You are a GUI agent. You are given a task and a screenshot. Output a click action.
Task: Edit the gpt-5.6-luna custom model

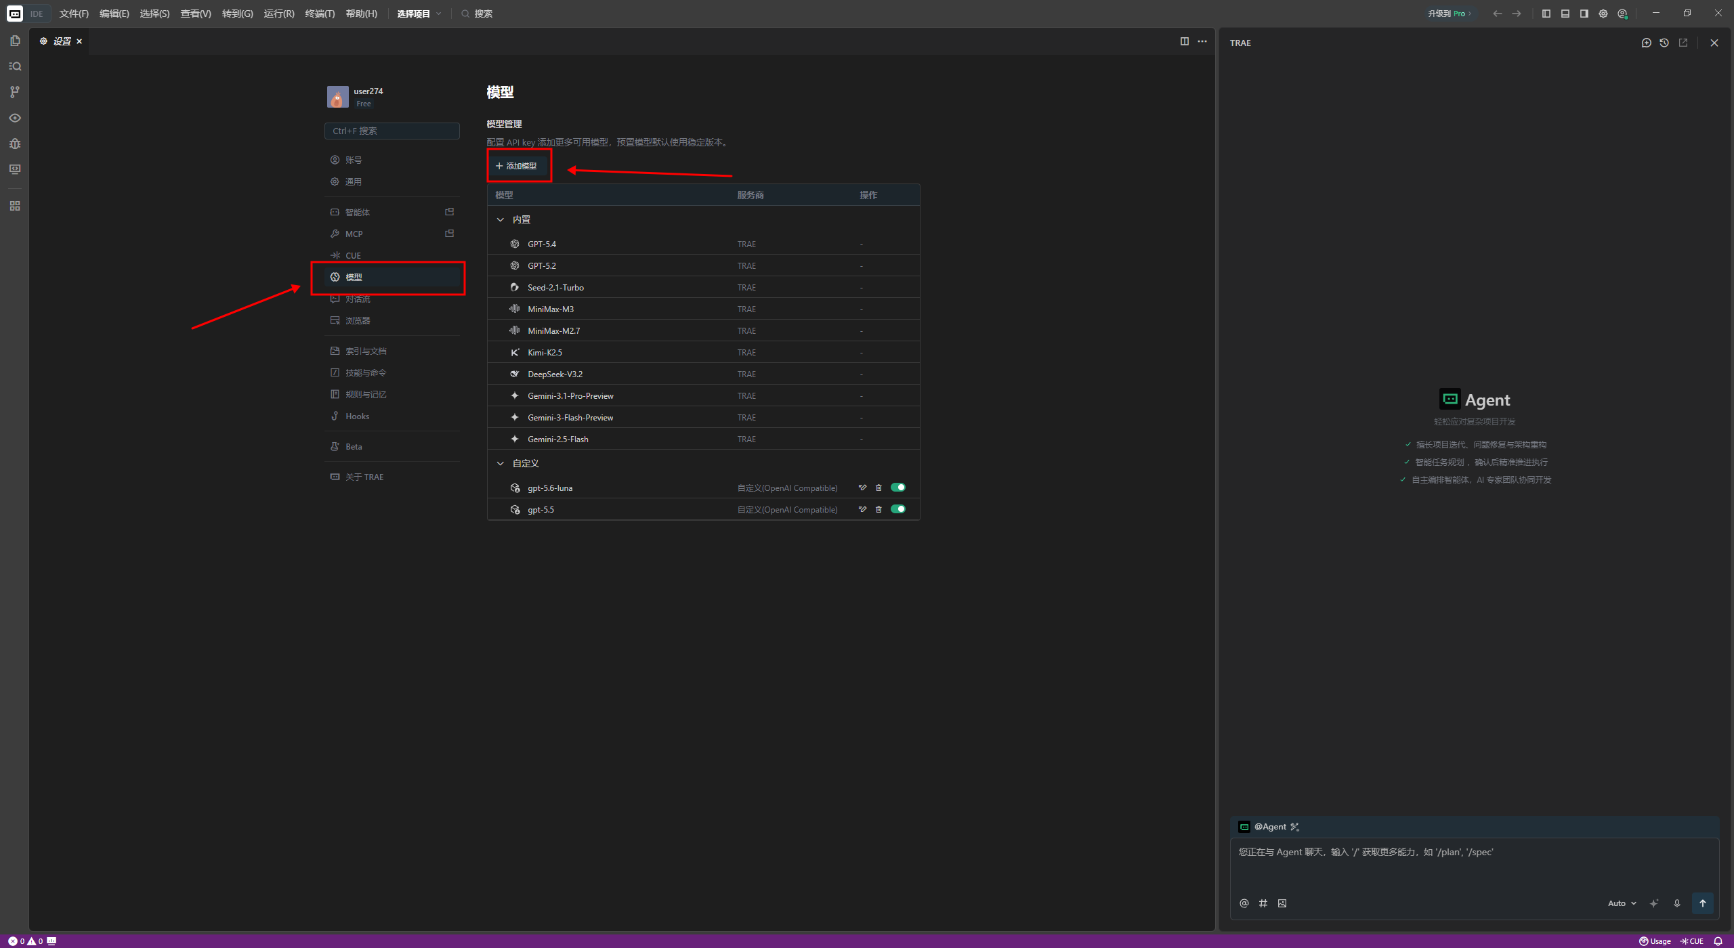click(x=862, y=488)
